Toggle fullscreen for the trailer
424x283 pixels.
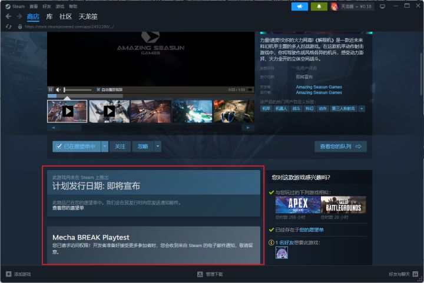click(x=250, y=89)
